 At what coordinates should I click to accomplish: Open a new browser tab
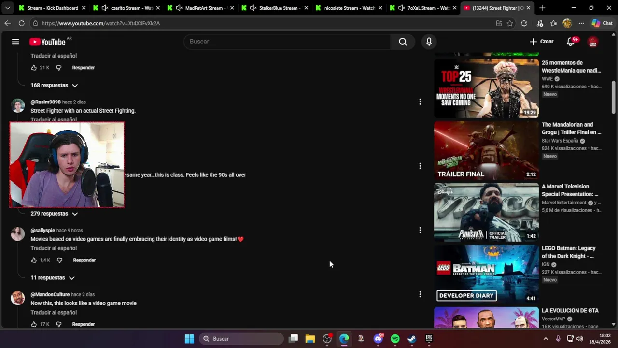click(542, 8)
